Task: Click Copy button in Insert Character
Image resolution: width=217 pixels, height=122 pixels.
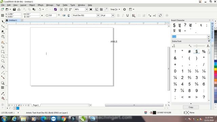Action: point(191,107)
